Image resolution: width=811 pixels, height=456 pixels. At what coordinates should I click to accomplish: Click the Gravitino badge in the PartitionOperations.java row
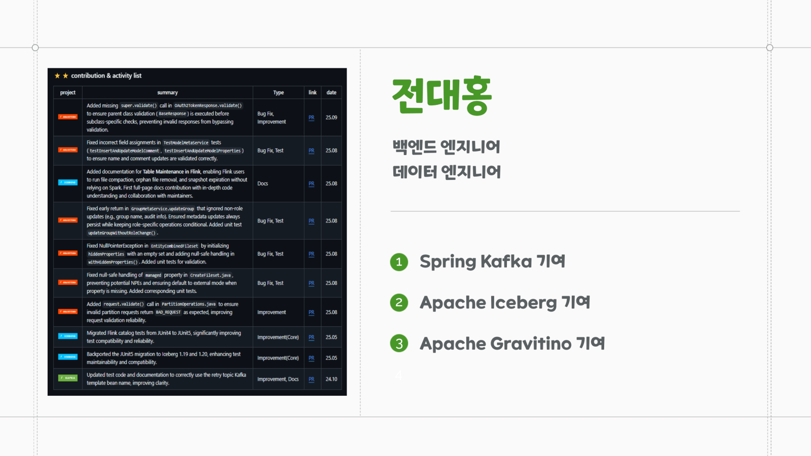click(67, 312)
